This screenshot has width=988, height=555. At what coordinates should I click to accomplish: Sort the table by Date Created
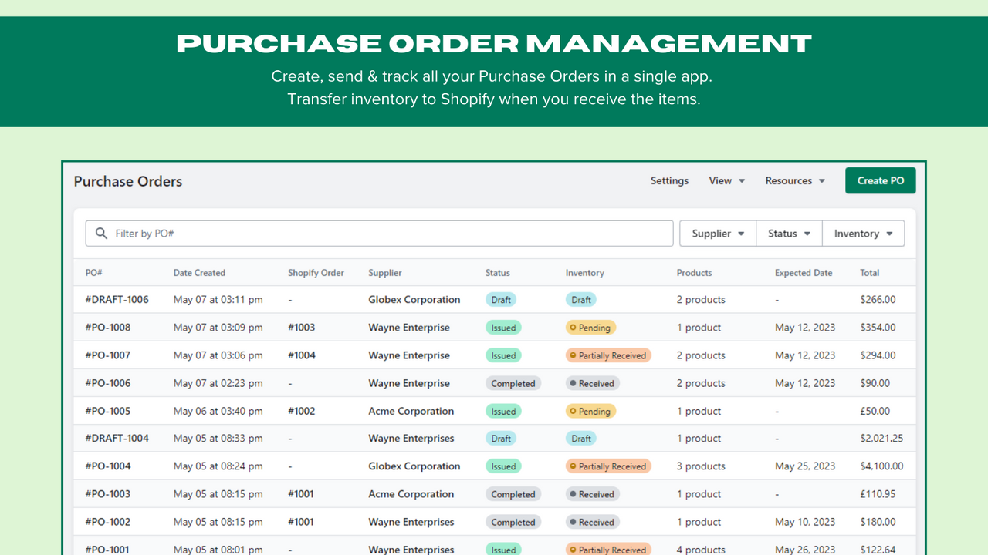(199, 272)
